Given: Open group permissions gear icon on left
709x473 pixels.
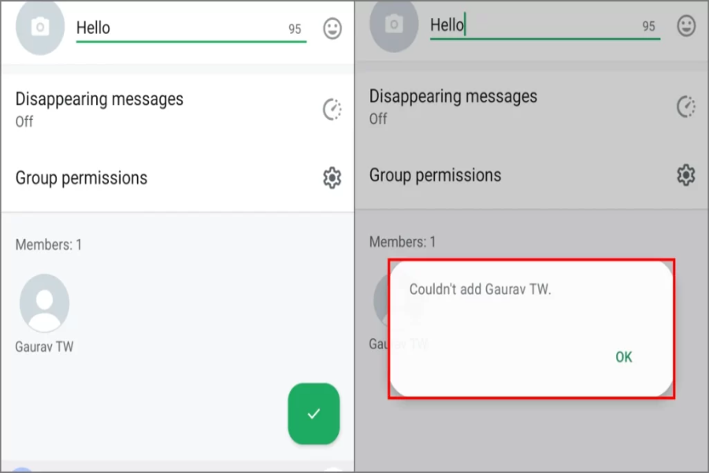Looking at the screenshot, I should (x=332, y=177).
